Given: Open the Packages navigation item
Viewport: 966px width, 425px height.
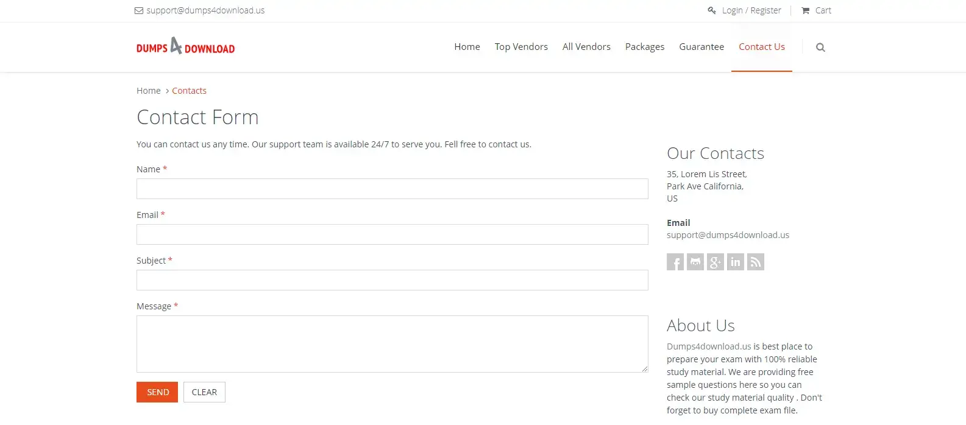Looking at the screenshot, I should click(x=644, y=47).
